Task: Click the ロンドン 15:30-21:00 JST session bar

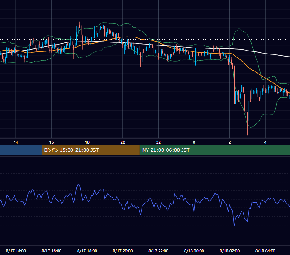Action: 90,150
